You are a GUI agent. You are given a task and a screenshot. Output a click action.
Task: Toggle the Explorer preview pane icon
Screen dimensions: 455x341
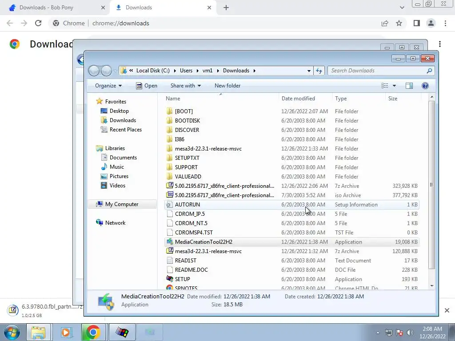pos(409,86)
